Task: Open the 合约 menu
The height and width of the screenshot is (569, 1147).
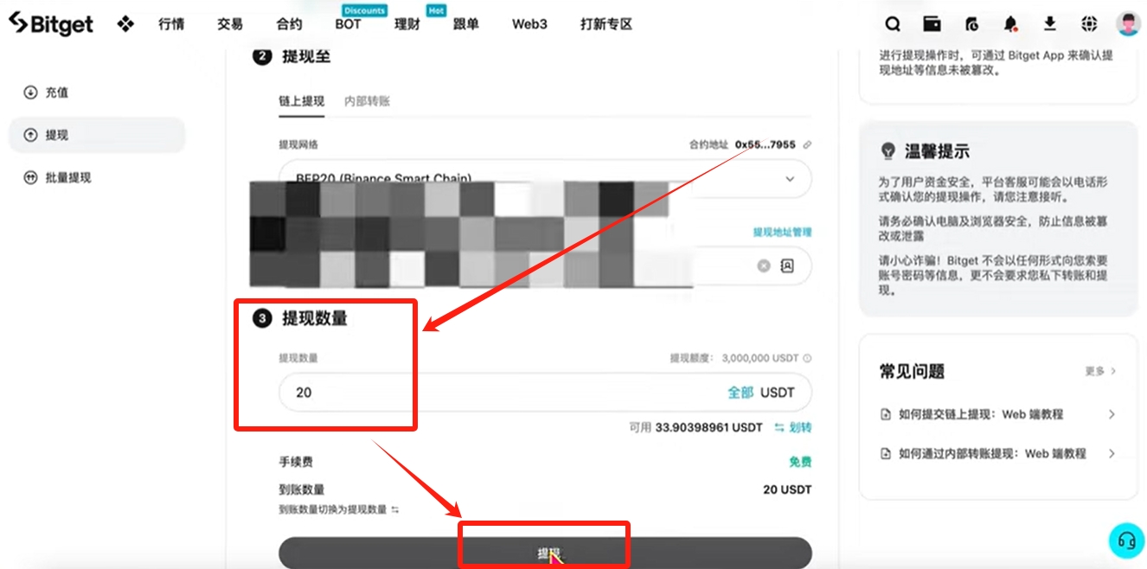Action: [289, 24]
